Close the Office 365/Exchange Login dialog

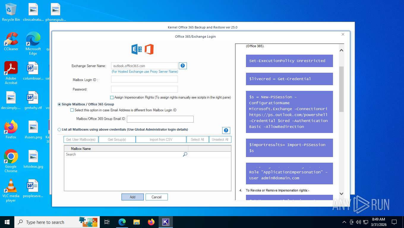[343, 34]
